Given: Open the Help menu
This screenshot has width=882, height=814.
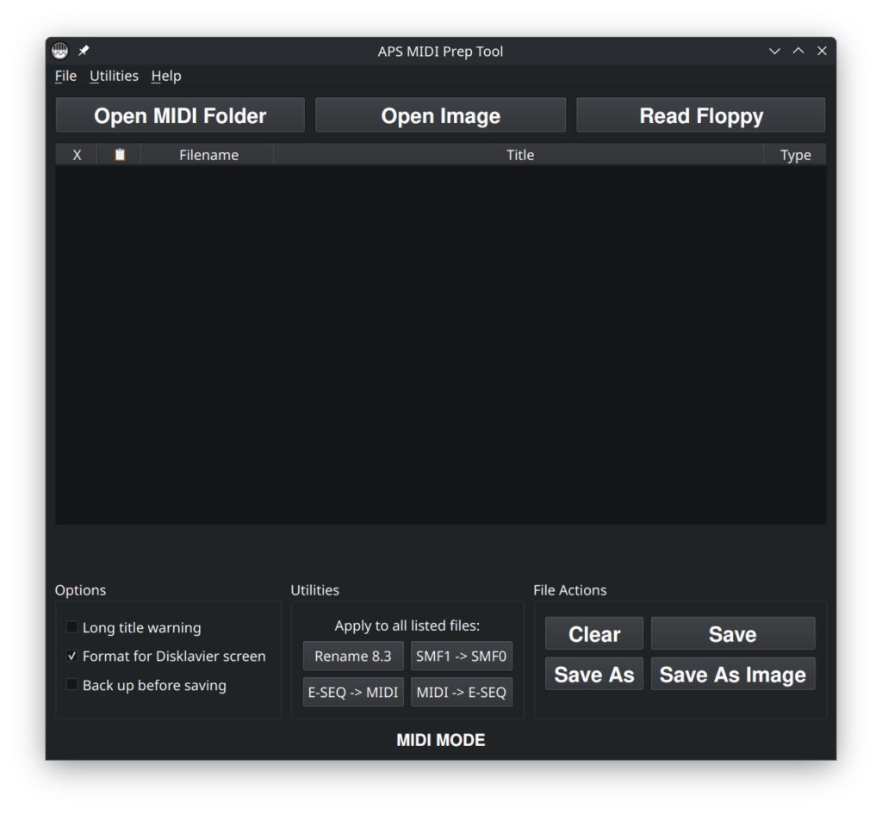Looking at the screenshot, I should [165, 76].
